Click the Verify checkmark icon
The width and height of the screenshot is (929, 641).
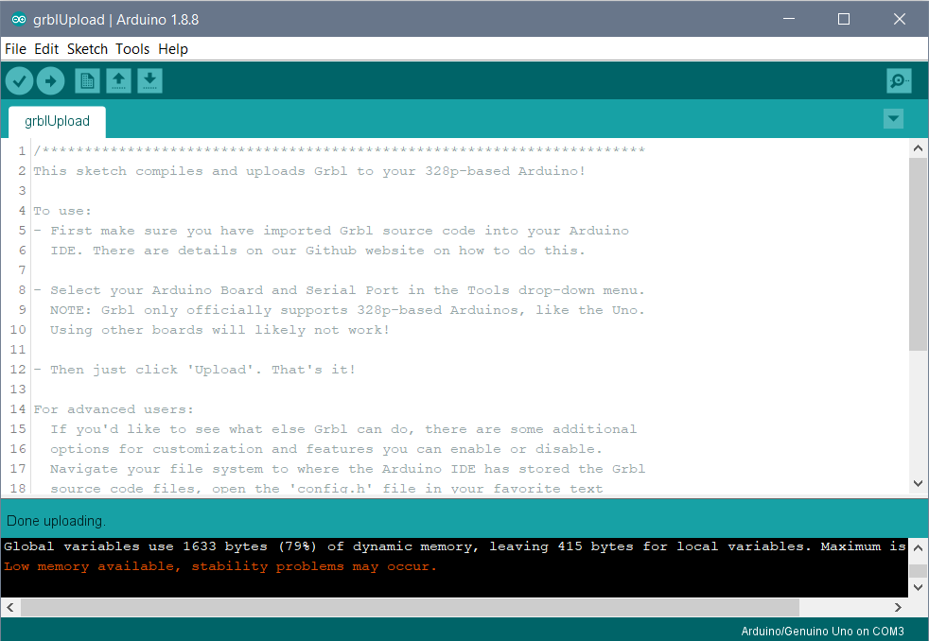(x=19, y=80)
